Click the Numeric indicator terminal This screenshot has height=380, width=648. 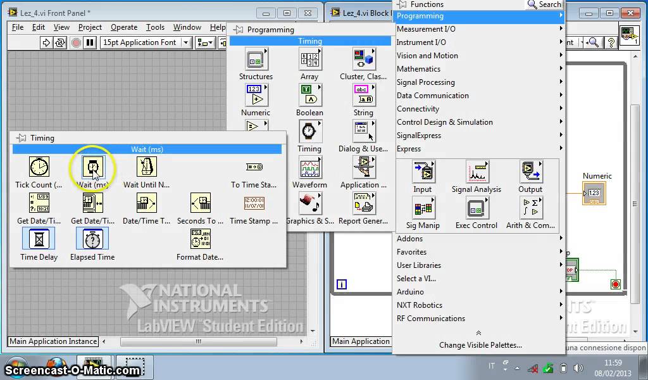(594, 193)
